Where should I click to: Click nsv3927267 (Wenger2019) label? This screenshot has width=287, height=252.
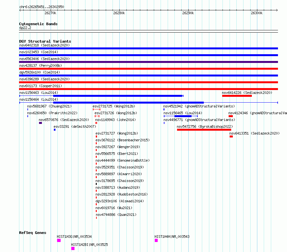click(118, 147)
